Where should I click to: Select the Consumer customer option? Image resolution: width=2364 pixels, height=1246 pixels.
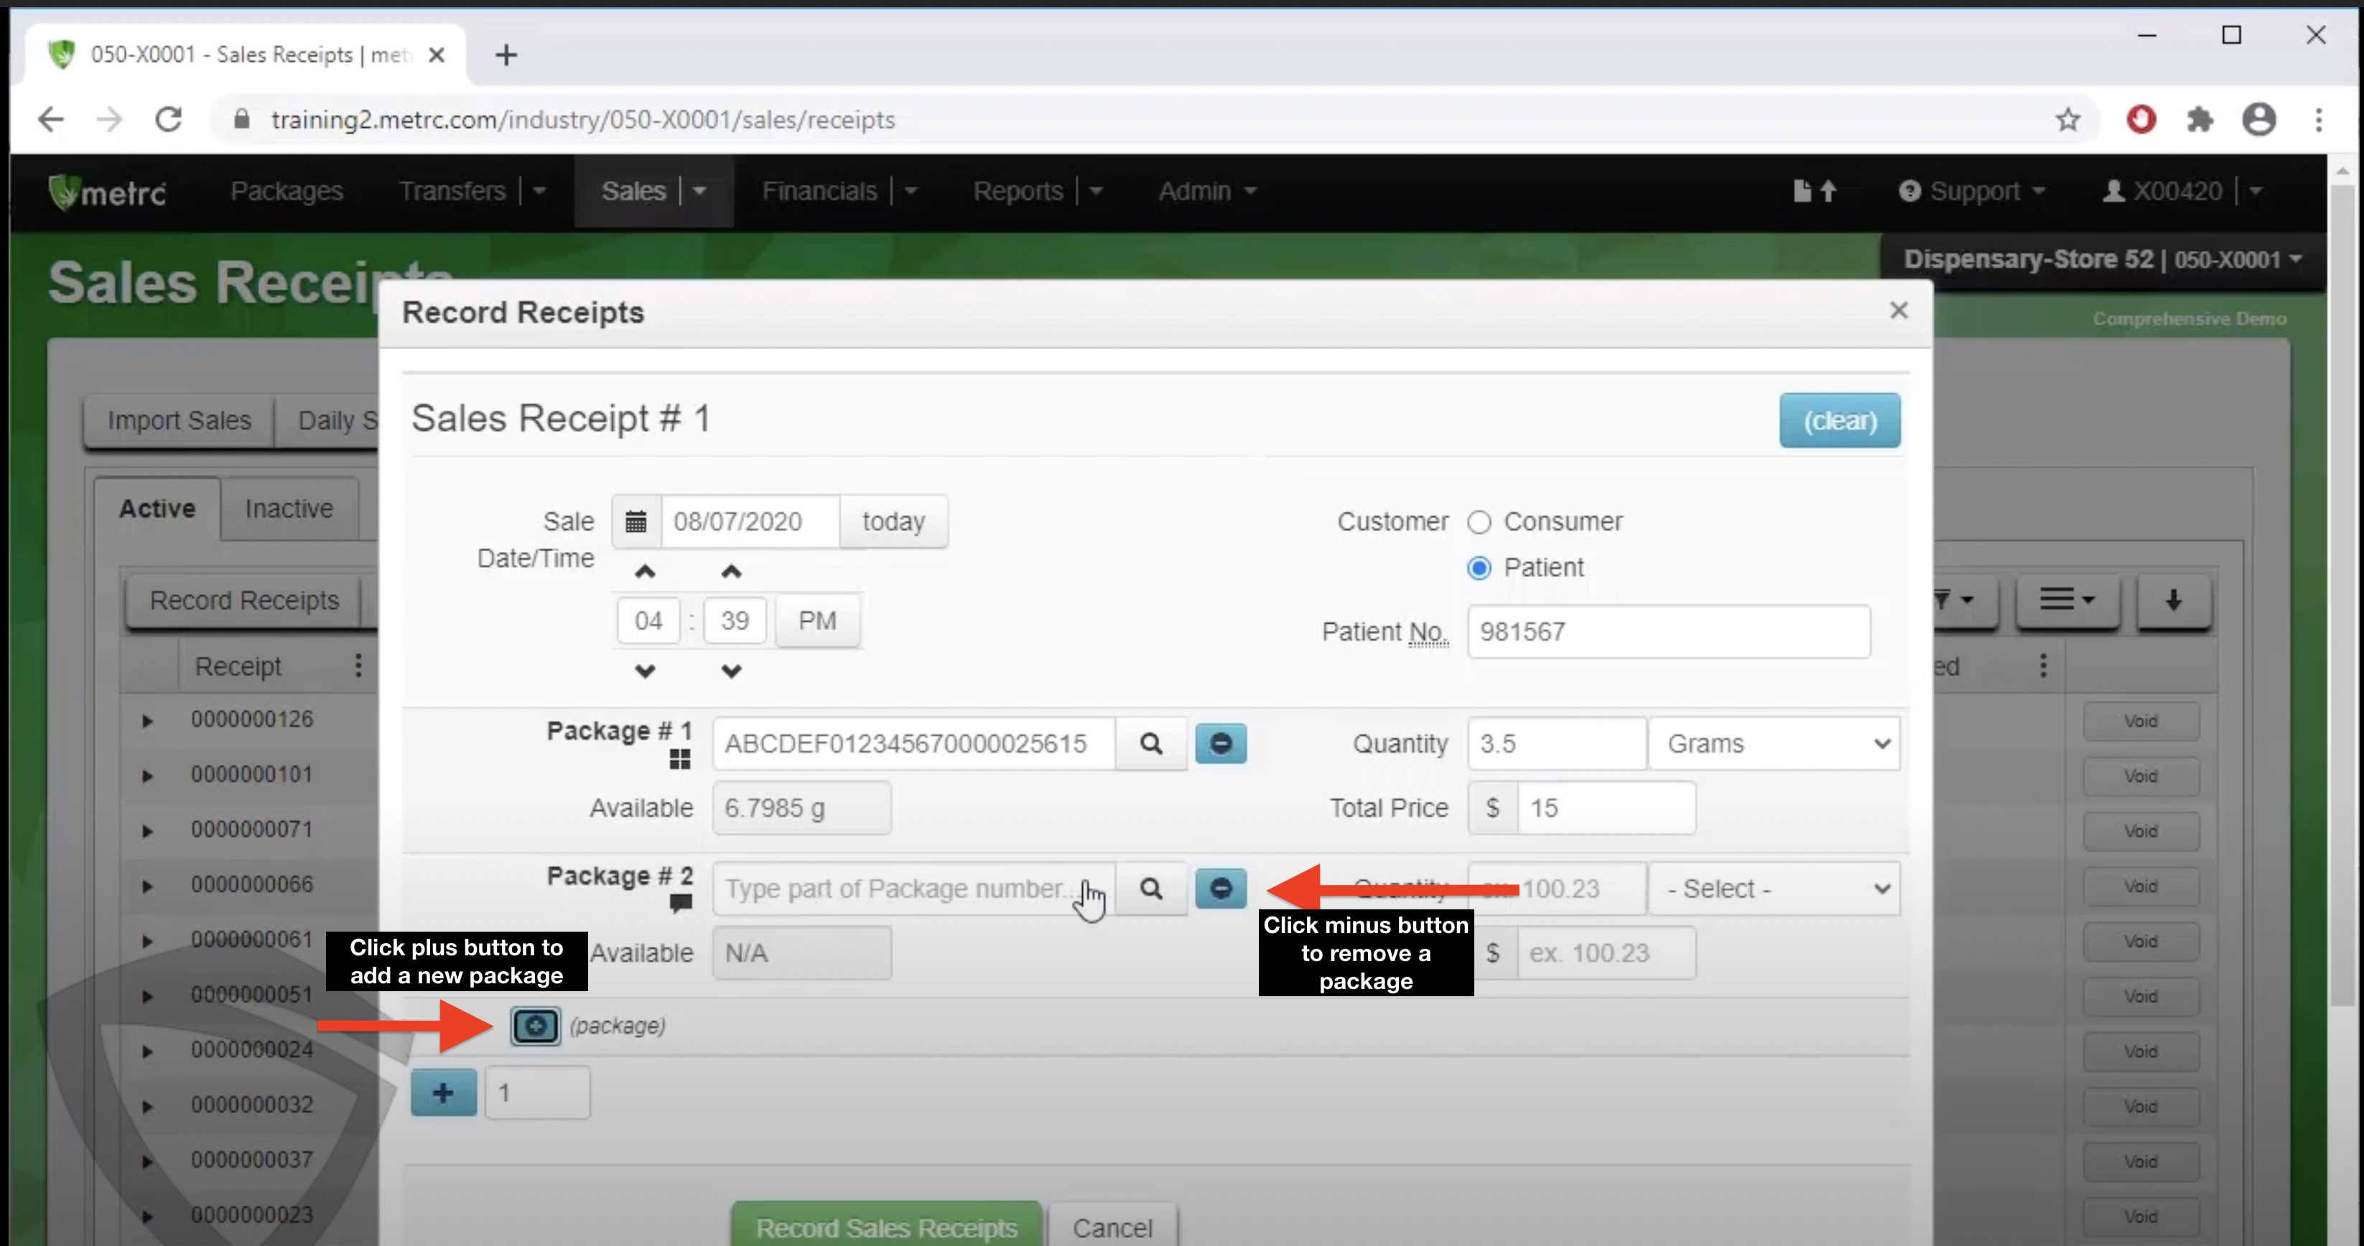point(1479,522)
